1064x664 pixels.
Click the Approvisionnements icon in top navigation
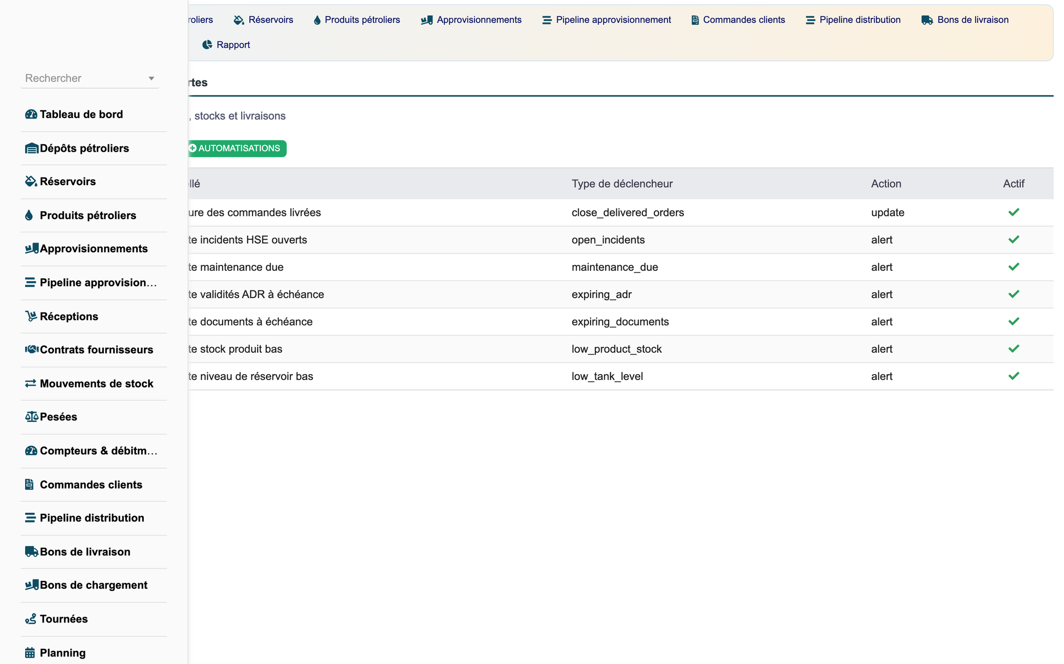(426, 20)
